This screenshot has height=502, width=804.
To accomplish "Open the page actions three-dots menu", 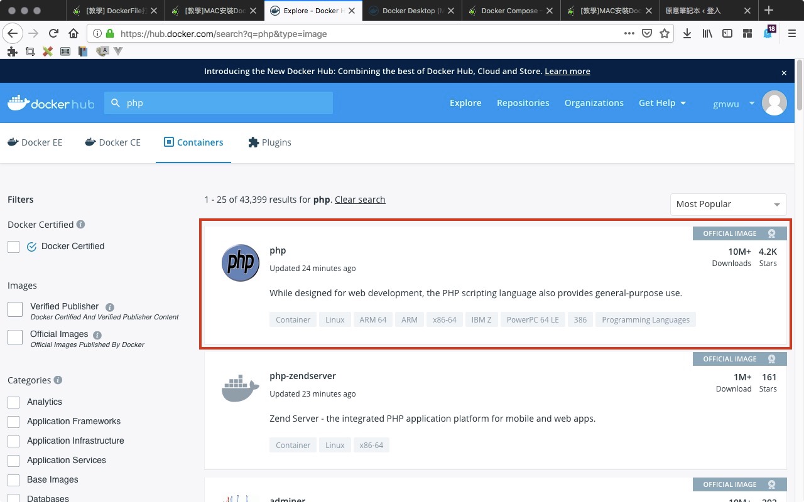I will 629,34.
